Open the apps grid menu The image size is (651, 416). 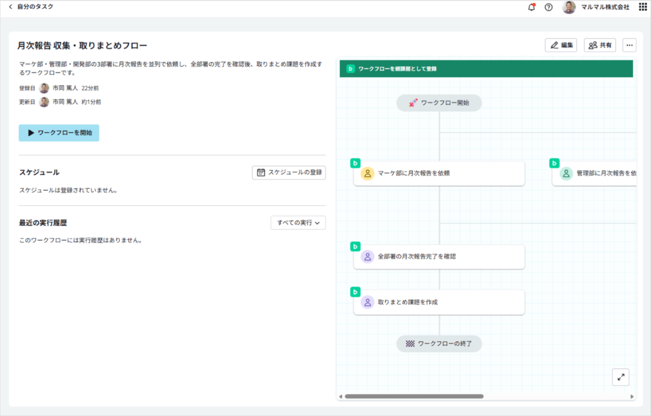tap(643, 7)
